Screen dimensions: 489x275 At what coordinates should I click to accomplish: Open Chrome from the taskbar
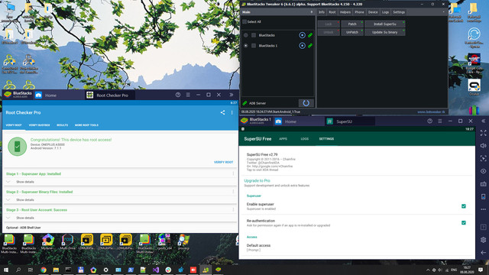(44, 270)
